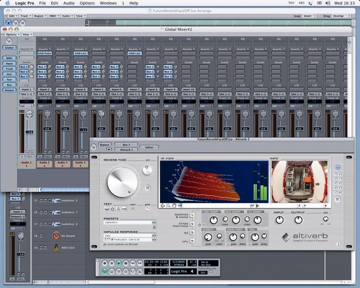Toggle the MIDI filter button in mixer sidebar
Image resolution: width=360 pixels, height=288 pixels.
(x=9, y=58)
